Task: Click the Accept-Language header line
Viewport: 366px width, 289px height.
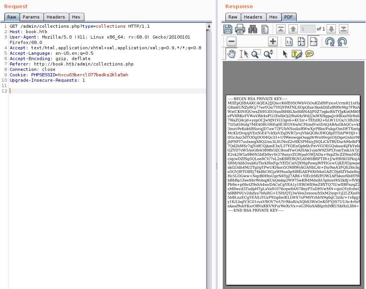Action: 51,53
